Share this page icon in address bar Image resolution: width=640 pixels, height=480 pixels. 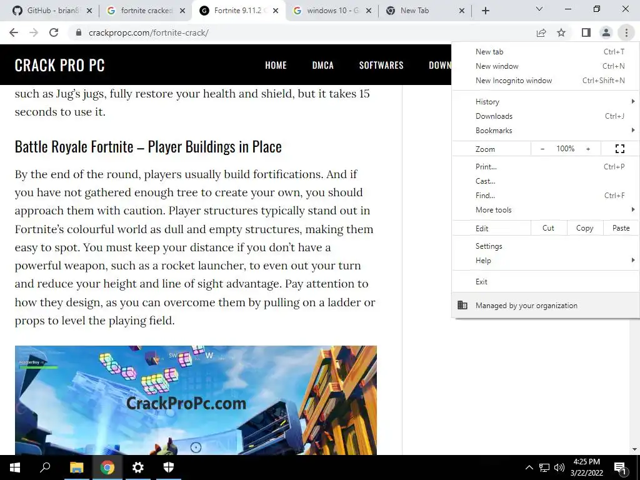541,32
